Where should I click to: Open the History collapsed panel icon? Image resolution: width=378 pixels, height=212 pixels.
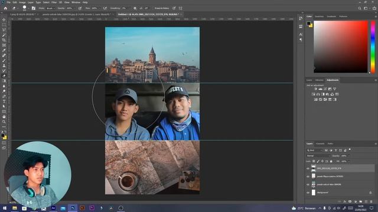coord(301,18)
